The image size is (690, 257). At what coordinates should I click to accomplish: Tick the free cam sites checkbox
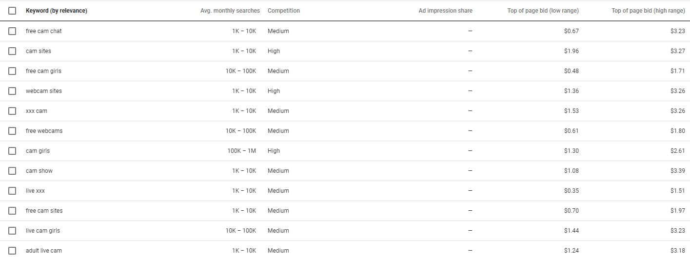(12, 211)
